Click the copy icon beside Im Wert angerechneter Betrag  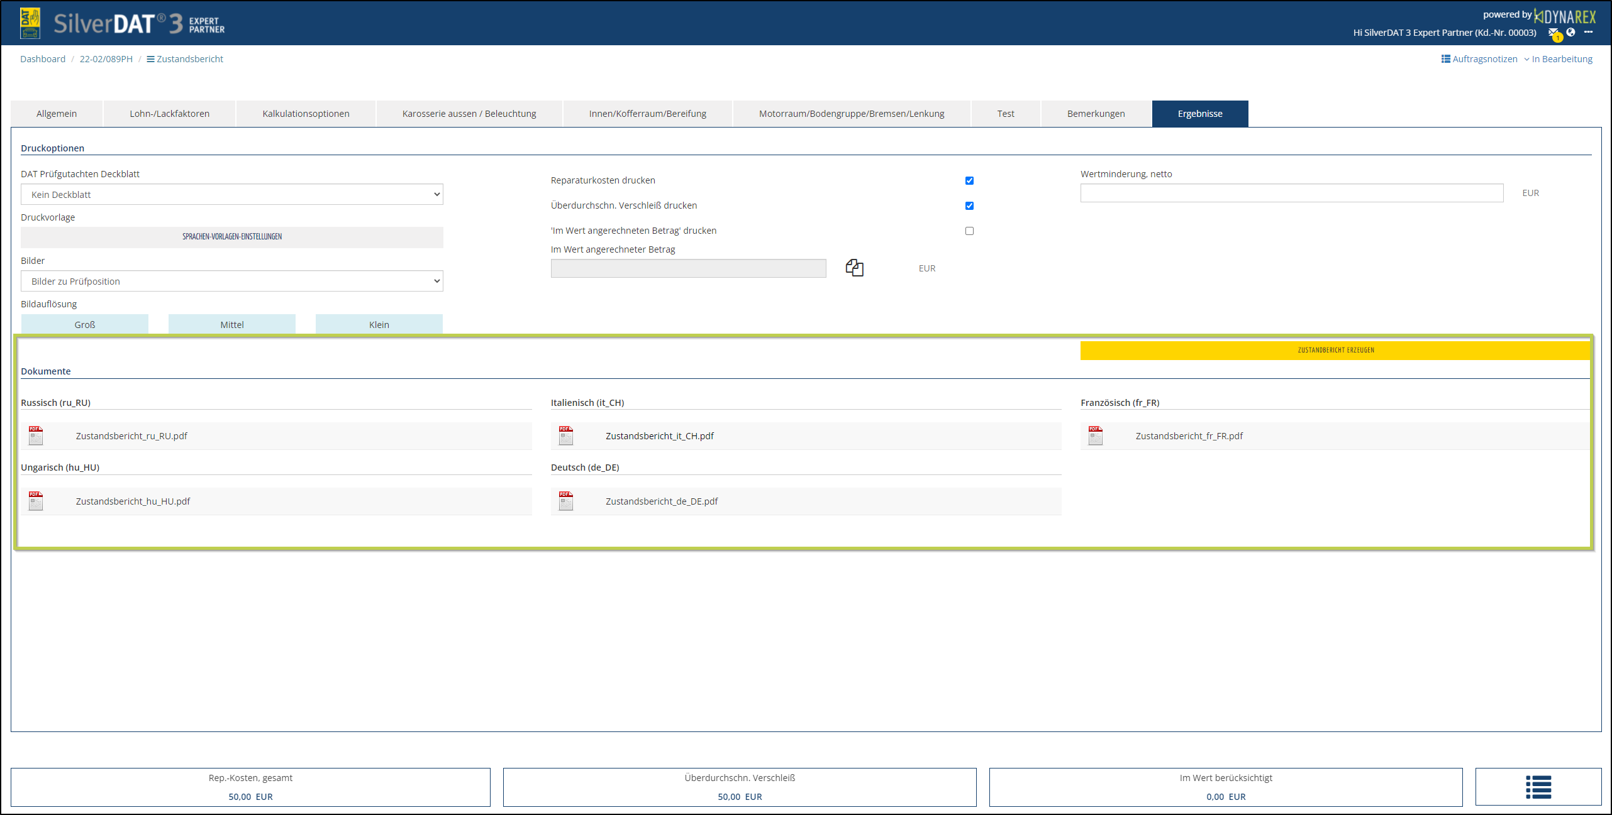(x=854, y=268)
